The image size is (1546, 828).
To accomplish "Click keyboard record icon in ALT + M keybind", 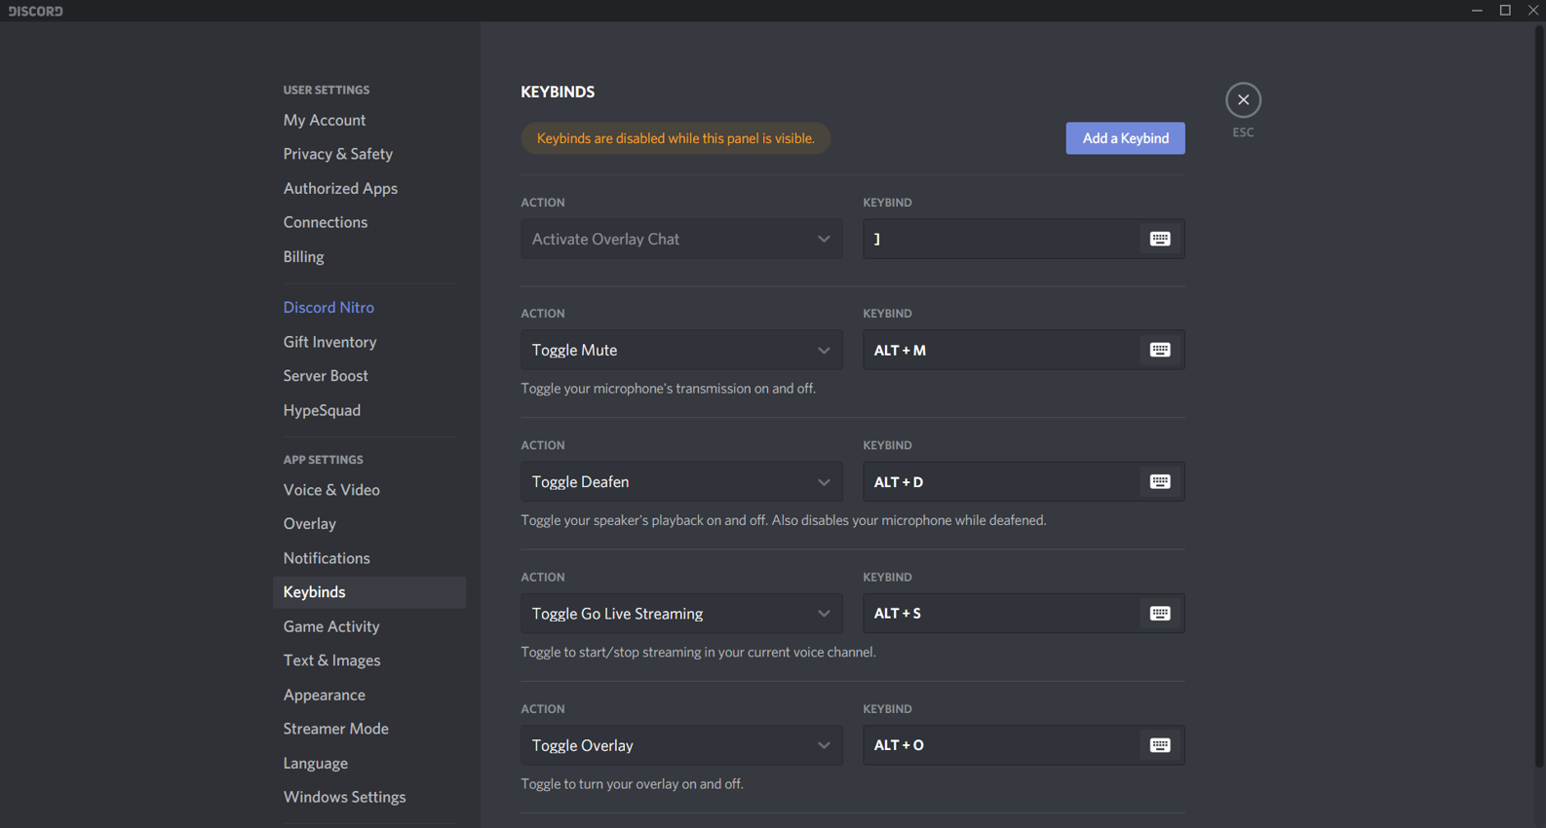I will pos(1159,350).
